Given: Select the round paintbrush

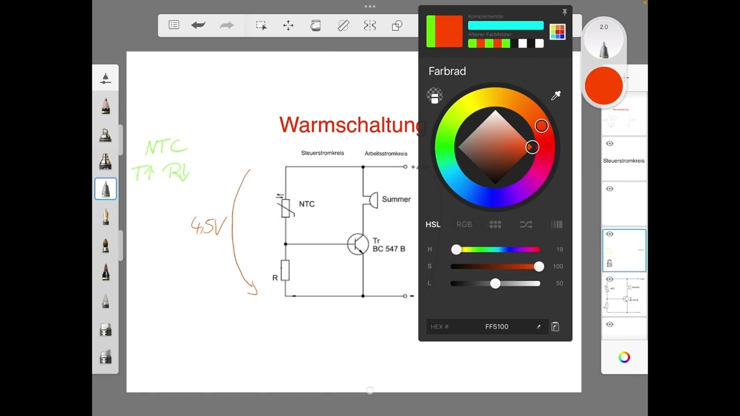Looking at the screenshot, I should coord(105,245).
